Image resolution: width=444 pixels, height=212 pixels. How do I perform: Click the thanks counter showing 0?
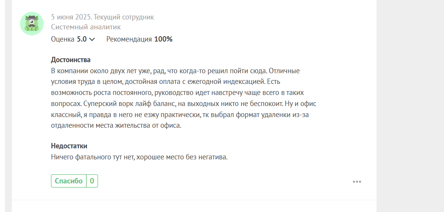[92, 181]
